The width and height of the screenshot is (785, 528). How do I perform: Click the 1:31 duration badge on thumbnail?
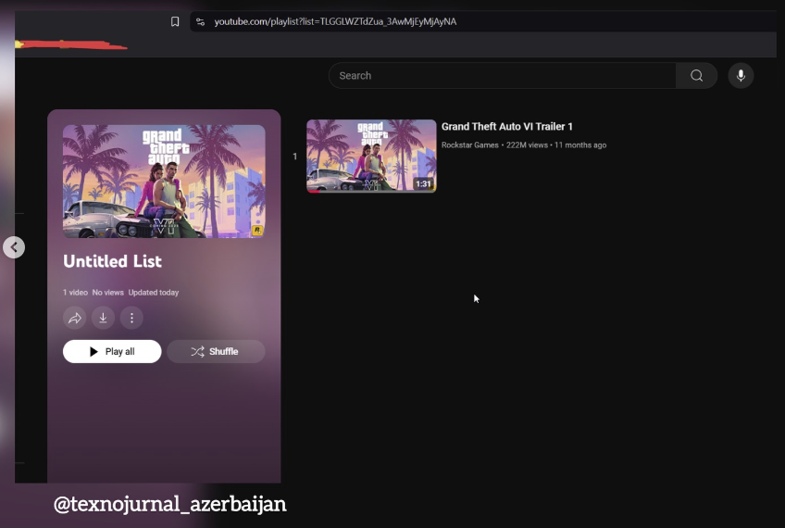coord(423,183)
